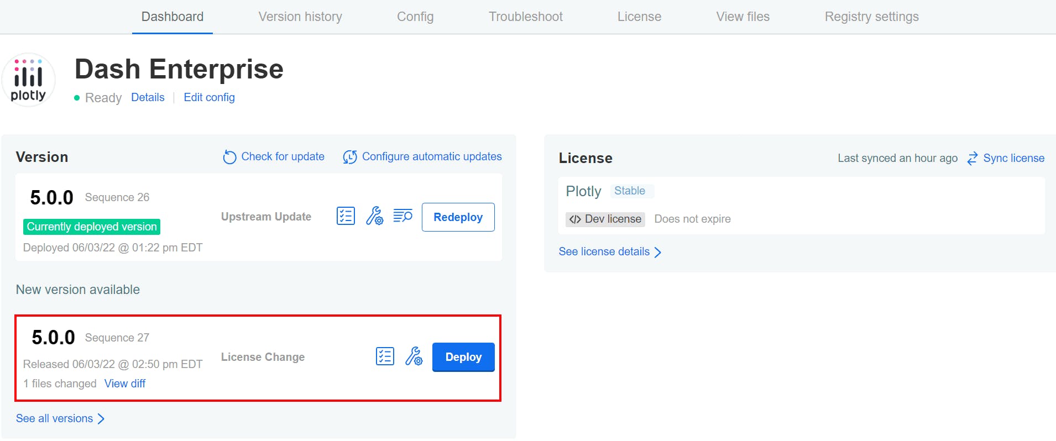This screenshot has height=441, width=1056.
Task: Click the Currently deployed version badge
Action: [x=92, y=227]
